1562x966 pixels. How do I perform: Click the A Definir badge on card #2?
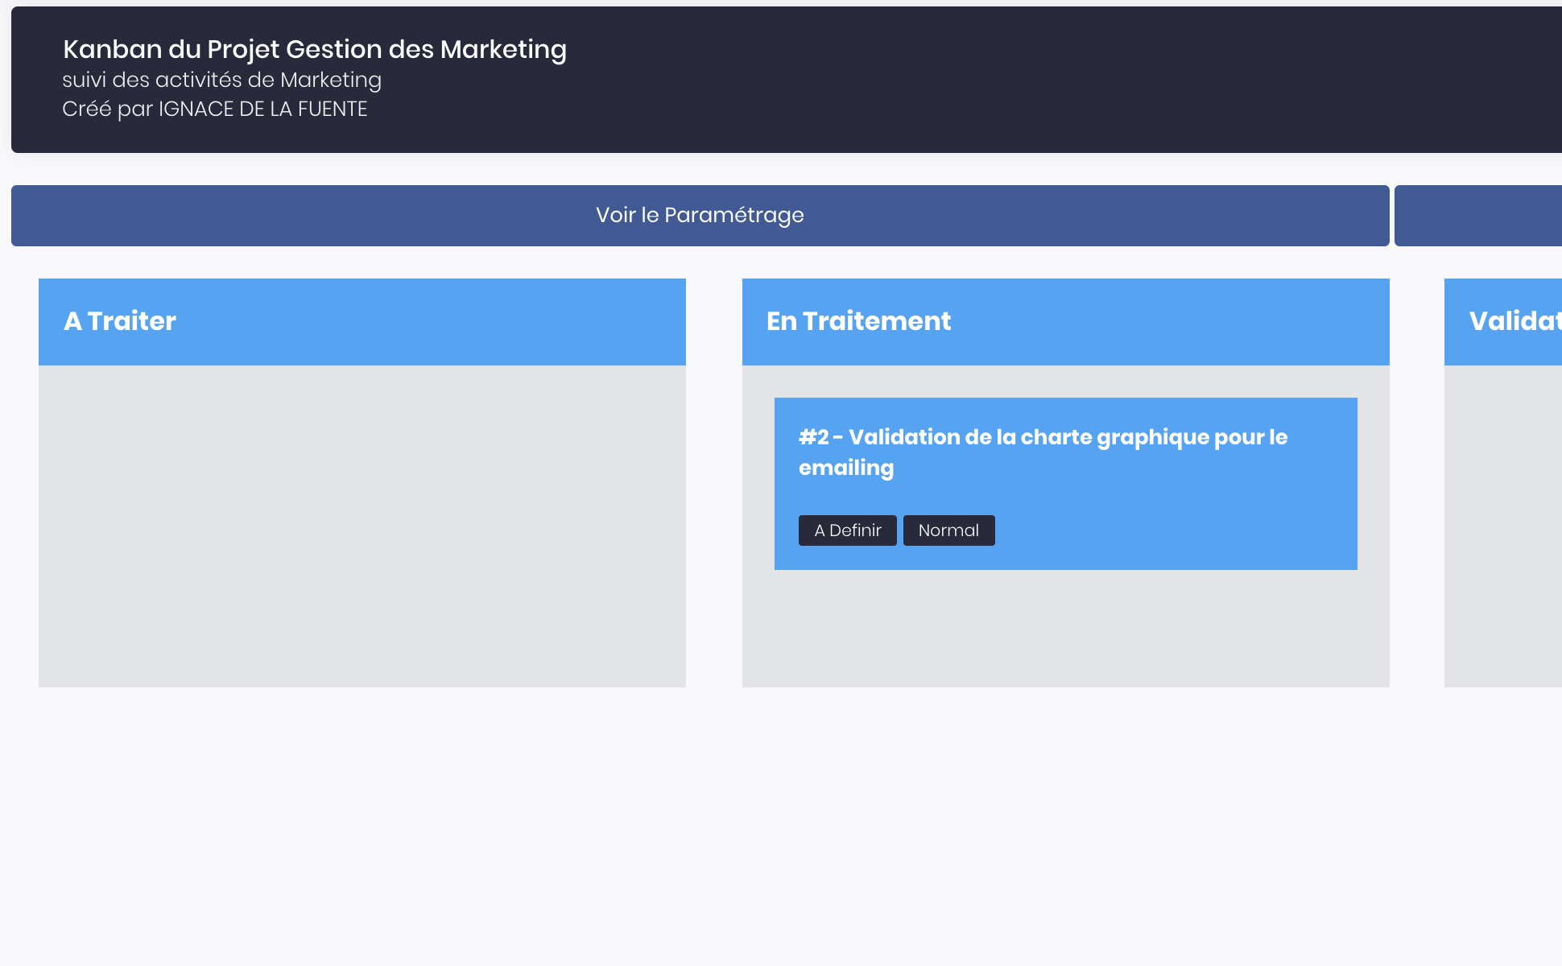click(847, 530)
